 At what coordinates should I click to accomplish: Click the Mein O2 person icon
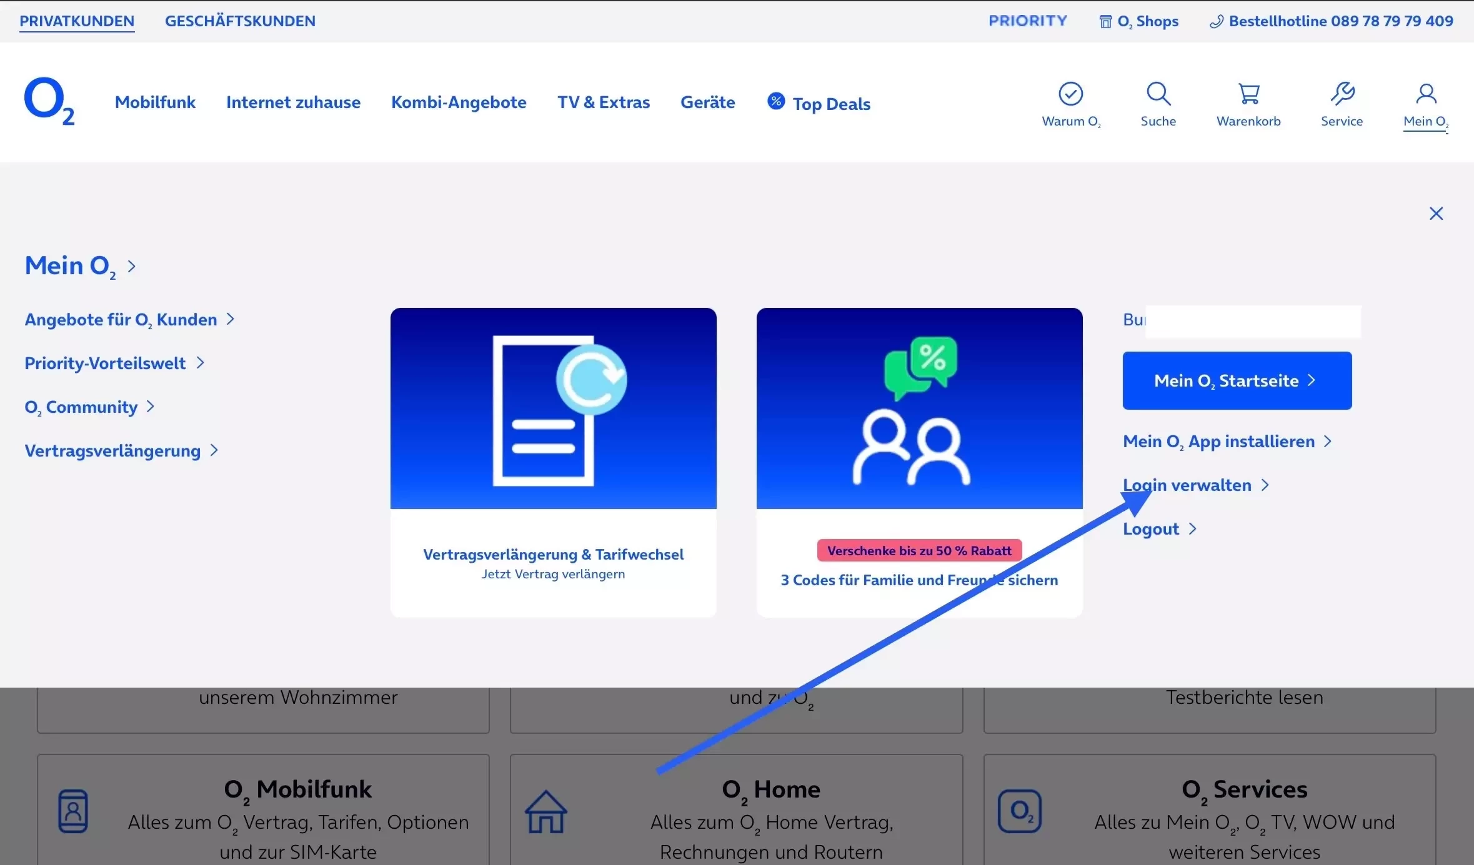pos(1425,94)
